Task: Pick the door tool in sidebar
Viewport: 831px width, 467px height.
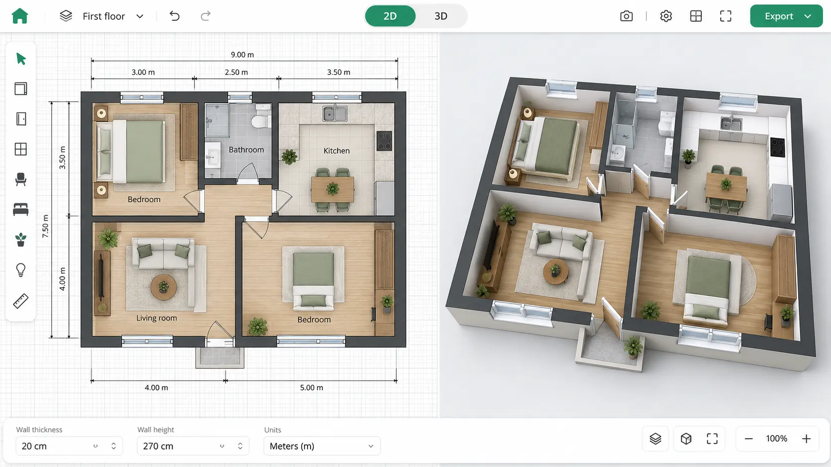Action: (x=21, y=119)
